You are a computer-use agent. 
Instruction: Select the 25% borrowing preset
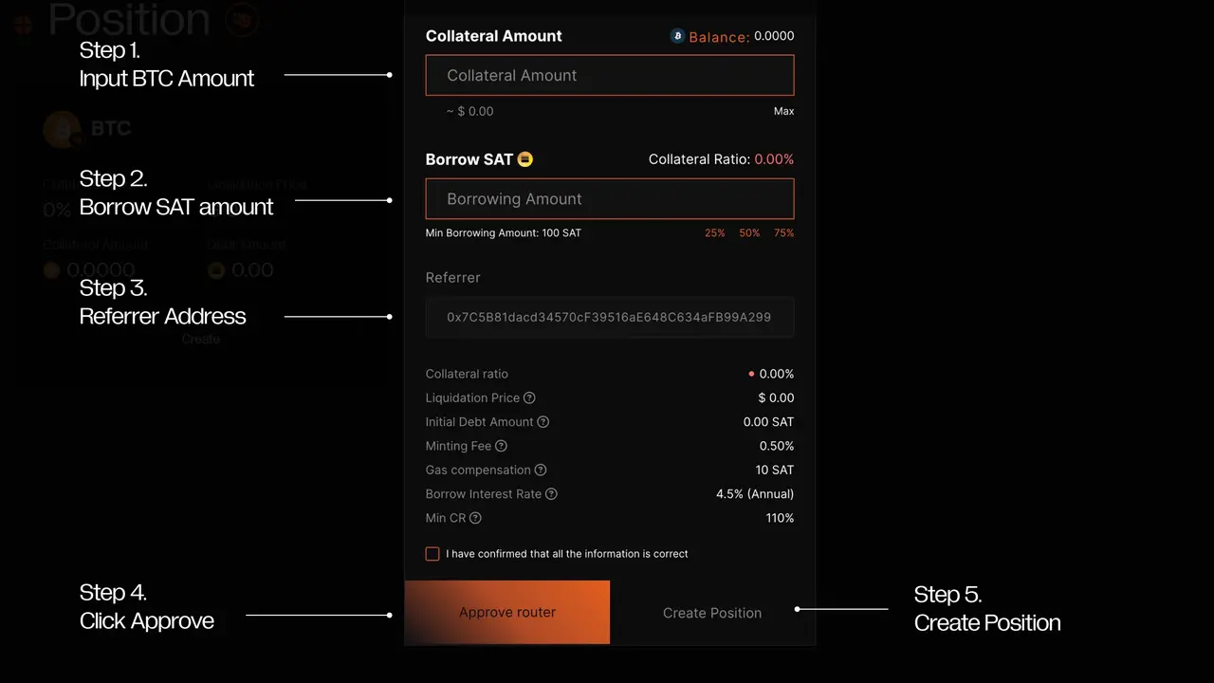point(714,233)
